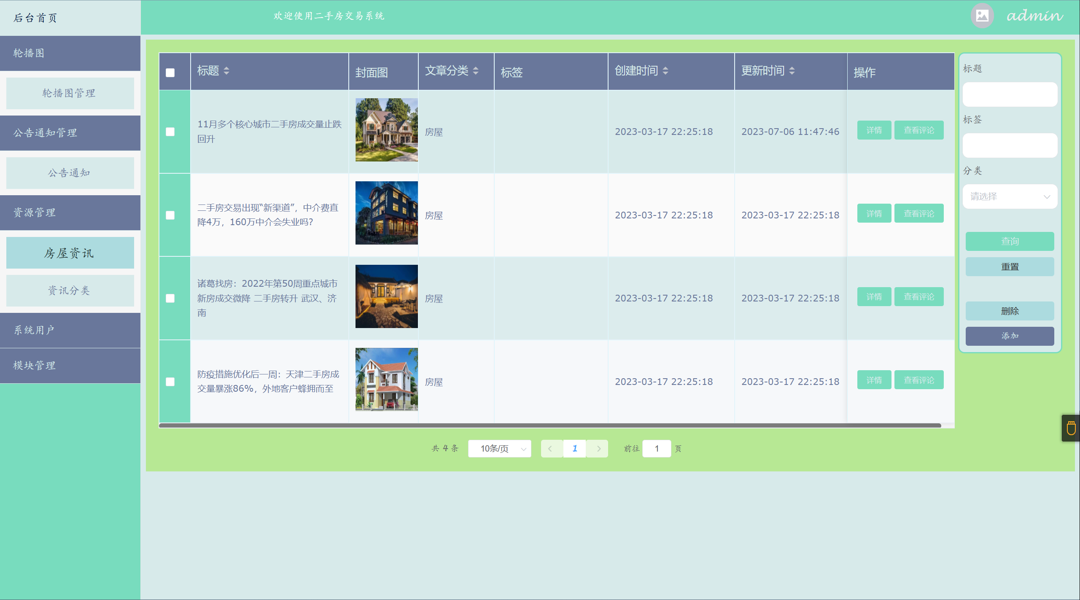
Task: Click the 查询 search button
Action: click(1010, 241)
